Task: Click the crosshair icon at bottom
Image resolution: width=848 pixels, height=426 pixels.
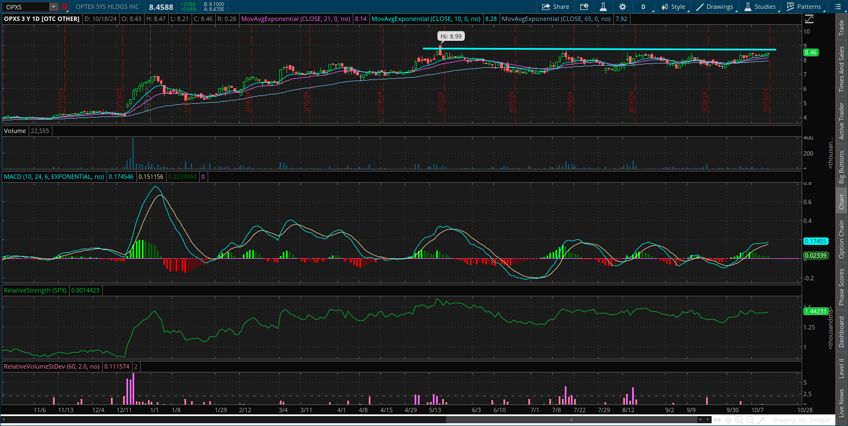Action: tap(729, 420)
